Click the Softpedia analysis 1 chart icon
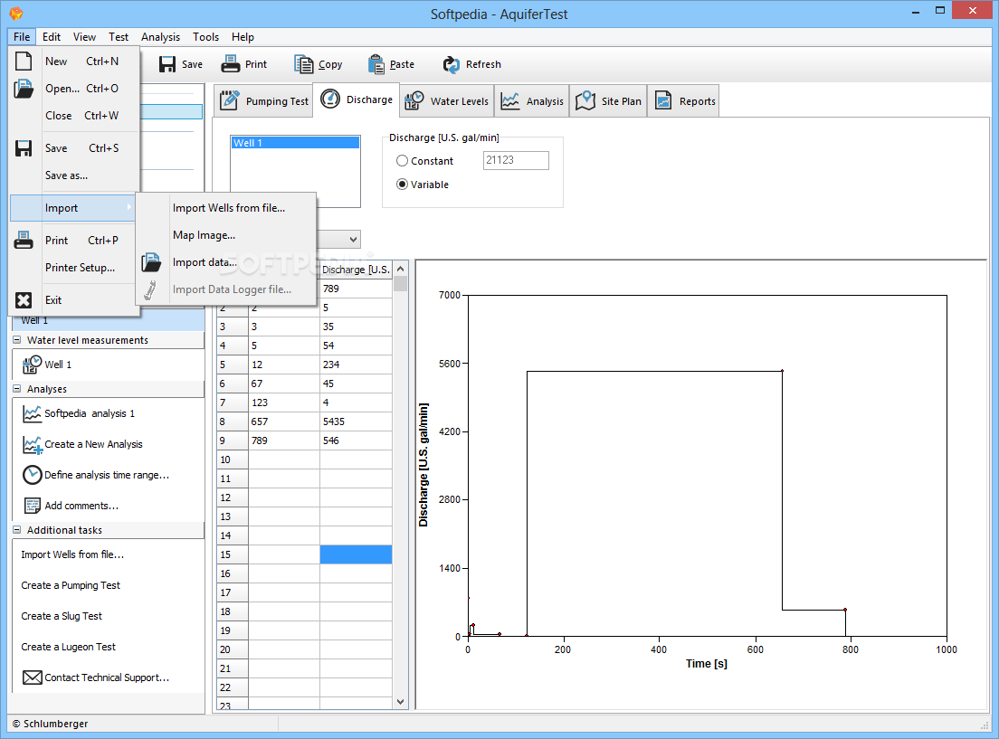999x739 pixels. [x=32, y=413]
